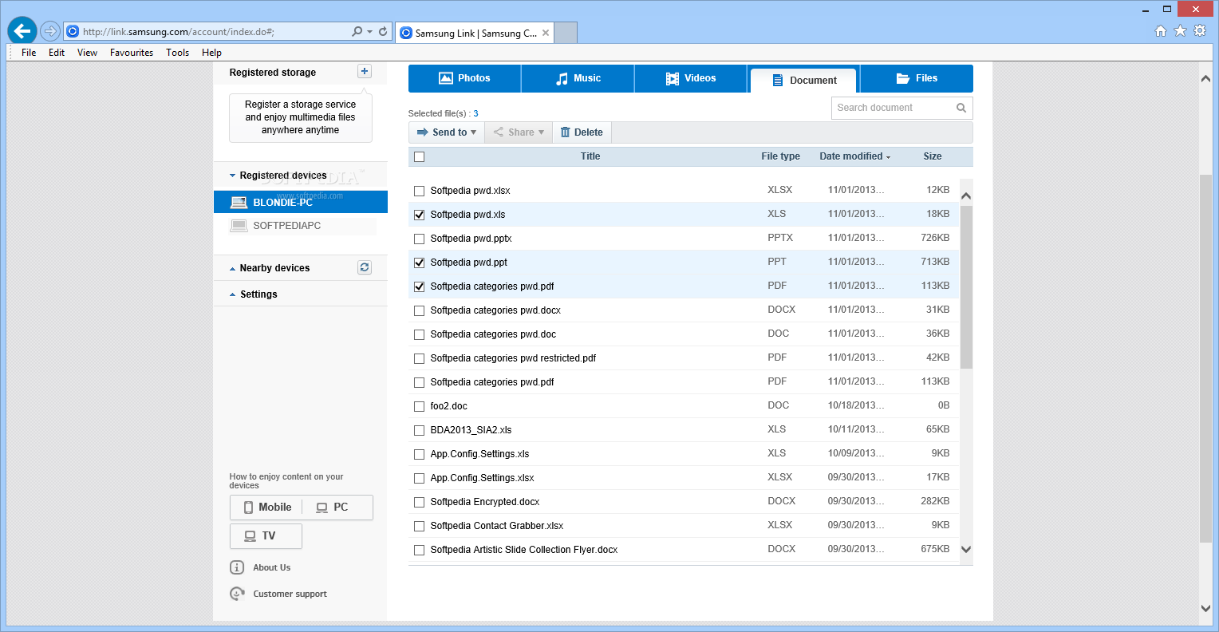The image size is (1219, 632).
Task: Select the BLONDIE-PC device
Action: point(301,202)
